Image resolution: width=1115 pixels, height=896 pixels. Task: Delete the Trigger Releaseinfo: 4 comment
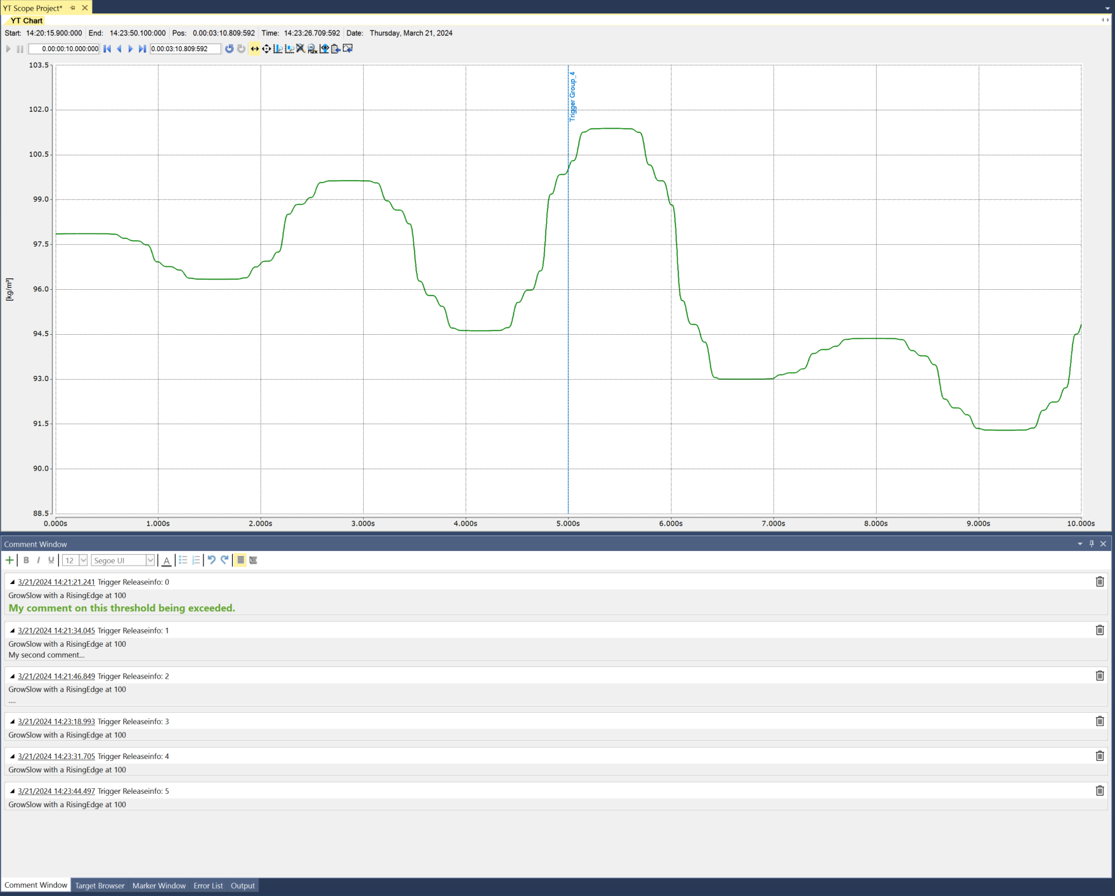point(1100,756)
